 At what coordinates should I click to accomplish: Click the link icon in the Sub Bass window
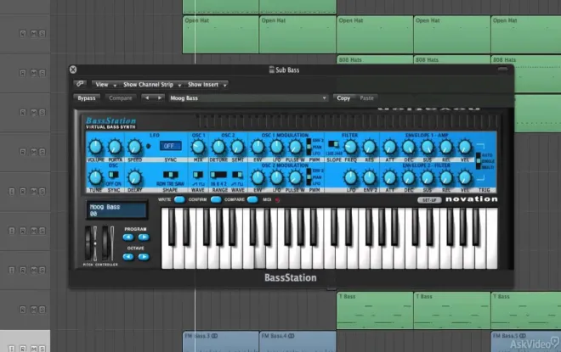[x=80, y=84]
